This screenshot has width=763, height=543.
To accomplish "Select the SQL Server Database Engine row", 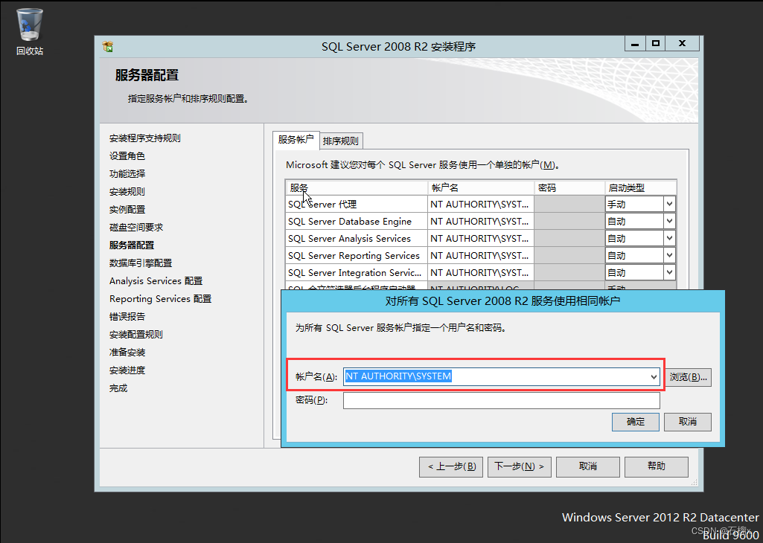I will click(x=357, y=221).
